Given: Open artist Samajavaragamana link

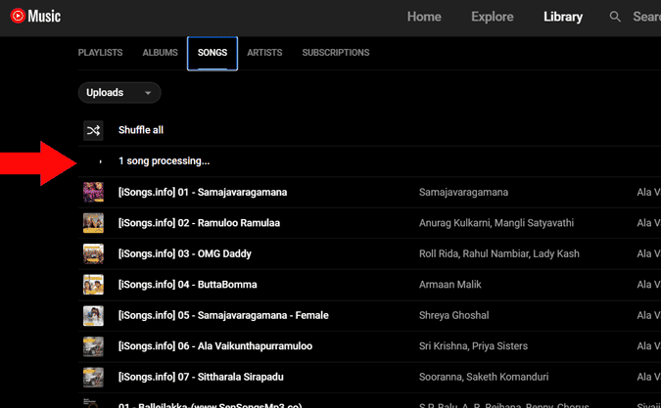Looking at the screenshot, I should pyautogui.click(x=464, y=193).
